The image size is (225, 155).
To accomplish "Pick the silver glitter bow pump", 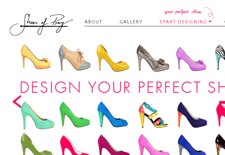I will coord(153,58).
